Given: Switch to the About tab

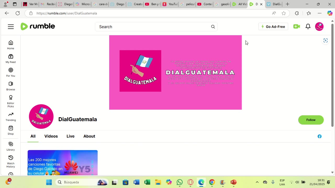Looking at the screenshot, I should tap(89, 136).
